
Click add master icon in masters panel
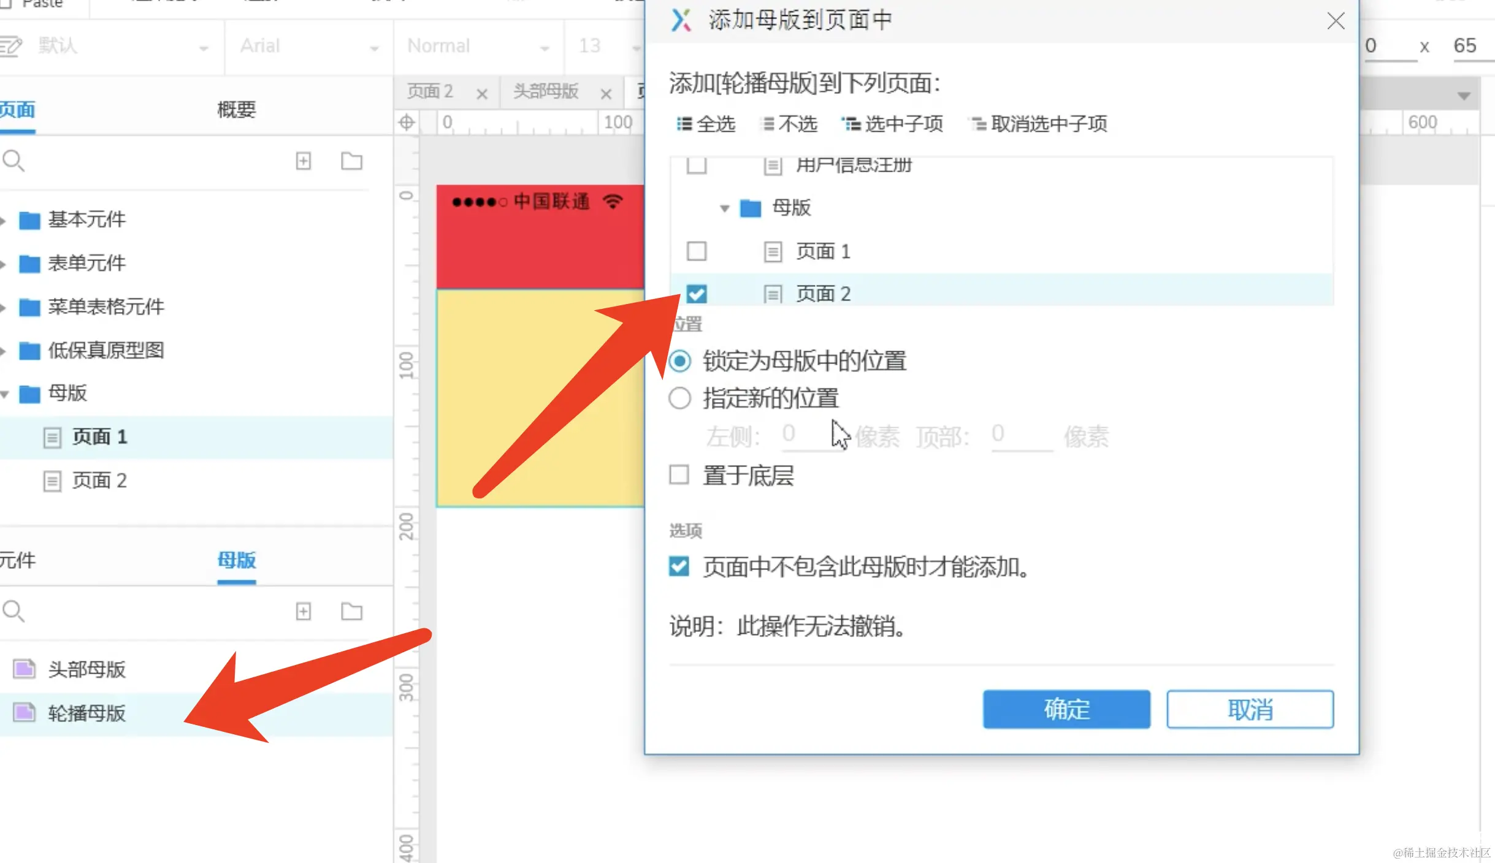pos(303,611)
